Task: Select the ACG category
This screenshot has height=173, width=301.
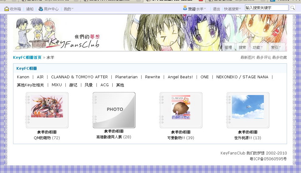Action: click(104, 85)
